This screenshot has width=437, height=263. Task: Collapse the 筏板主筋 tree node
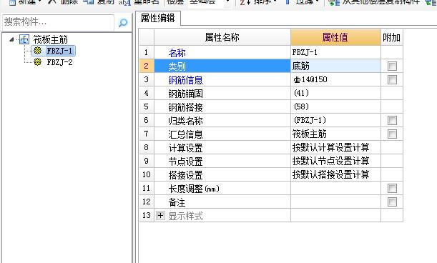11,39
